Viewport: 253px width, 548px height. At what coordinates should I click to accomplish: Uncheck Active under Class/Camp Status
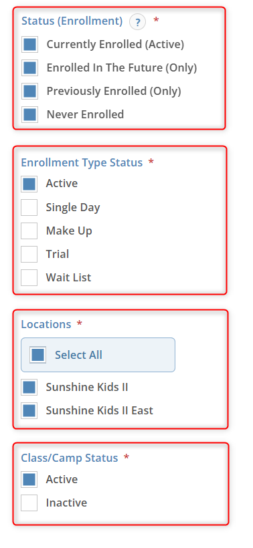(x=29, y=480)
